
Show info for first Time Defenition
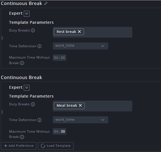[39, 46]
